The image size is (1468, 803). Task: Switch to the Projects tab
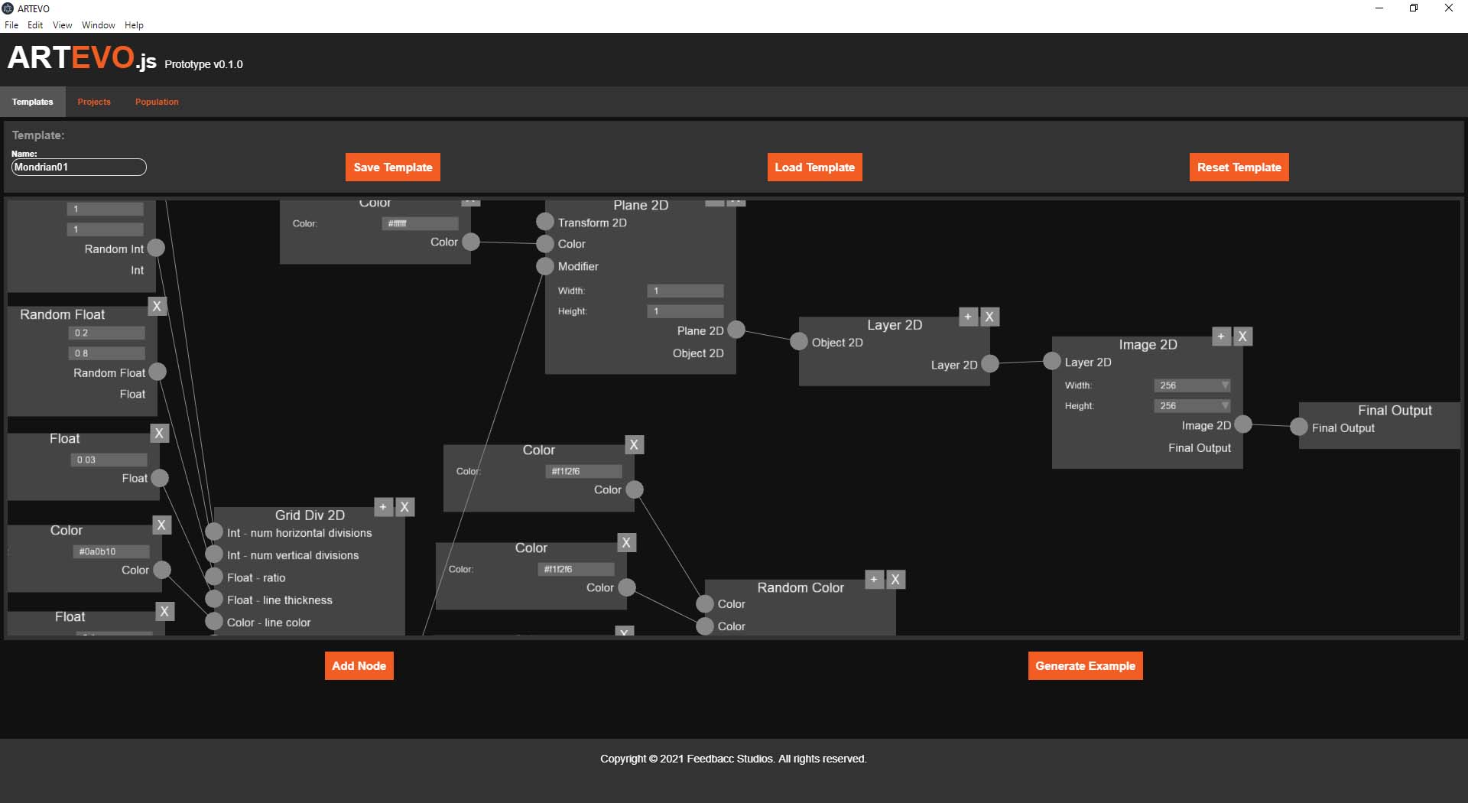click(x=94, y=102)
